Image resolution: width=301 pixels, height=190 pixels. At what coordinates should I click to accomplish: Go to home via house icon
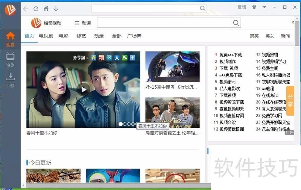[46, 9]
